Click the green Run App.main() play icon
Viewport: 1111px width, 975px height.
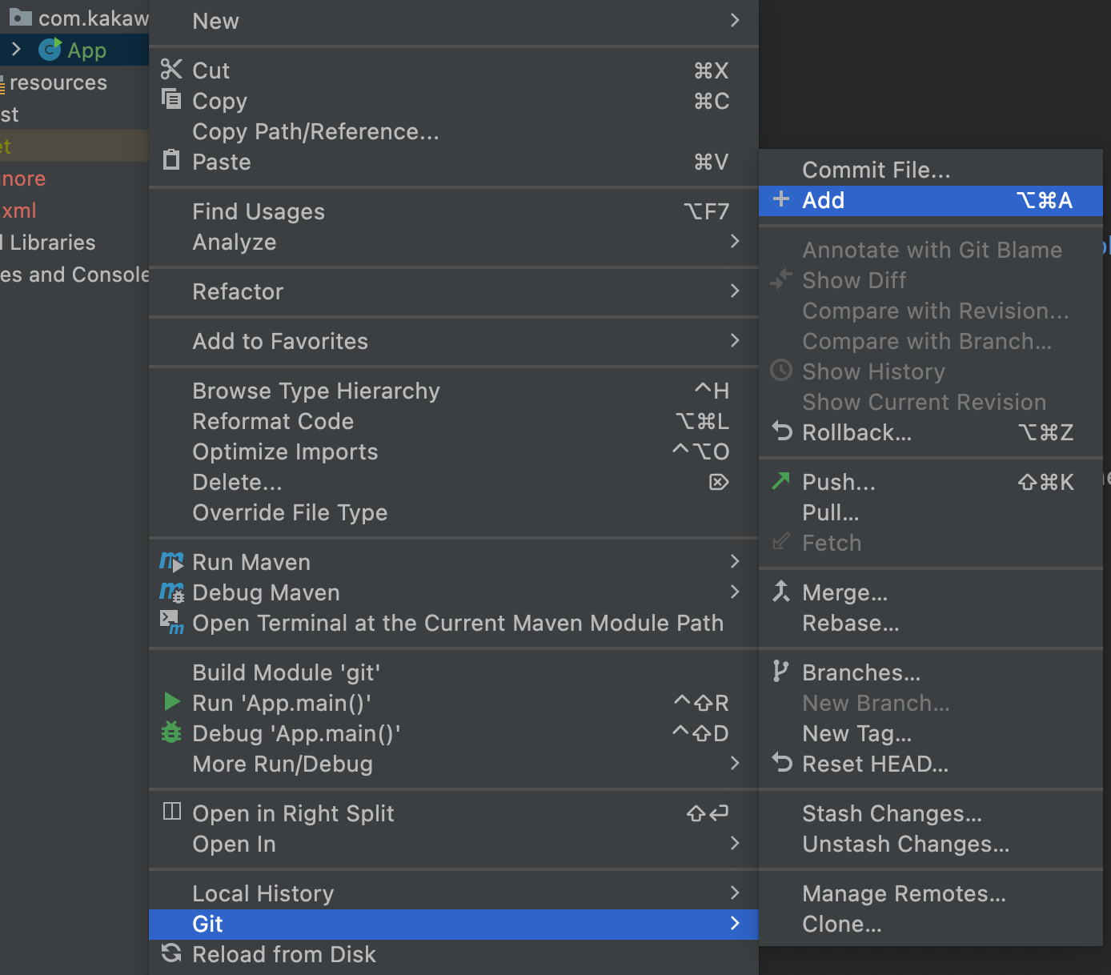point(171,702)
